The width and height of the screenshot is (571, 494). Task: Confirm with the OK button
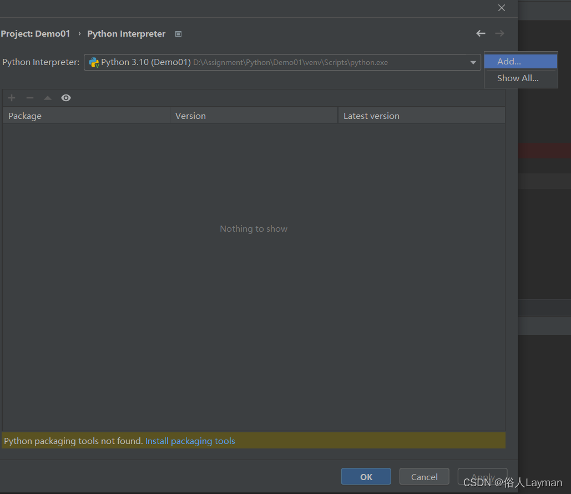[366, 477]
